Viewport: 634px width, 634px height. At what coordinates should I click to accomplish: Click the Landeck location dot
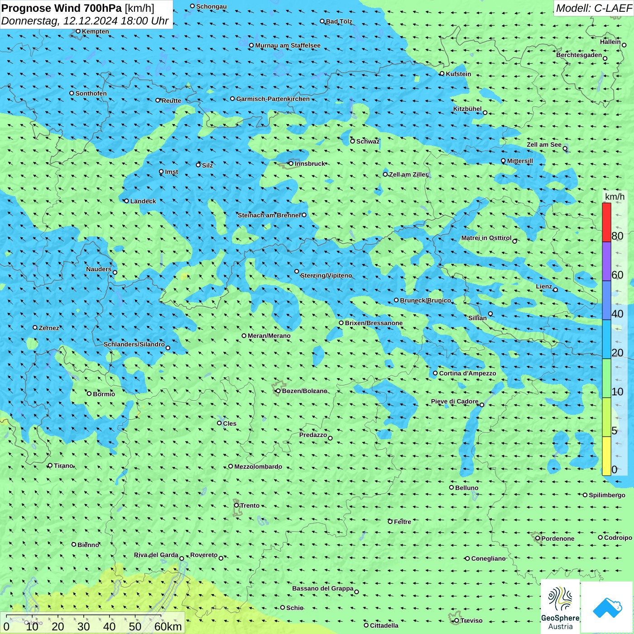tap(126, 201)
